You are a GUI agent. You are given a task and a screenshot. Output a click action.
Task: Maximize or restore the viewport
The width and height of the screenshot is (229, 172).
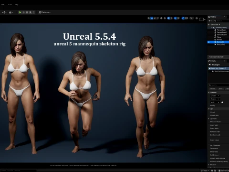tap(197, 18)
